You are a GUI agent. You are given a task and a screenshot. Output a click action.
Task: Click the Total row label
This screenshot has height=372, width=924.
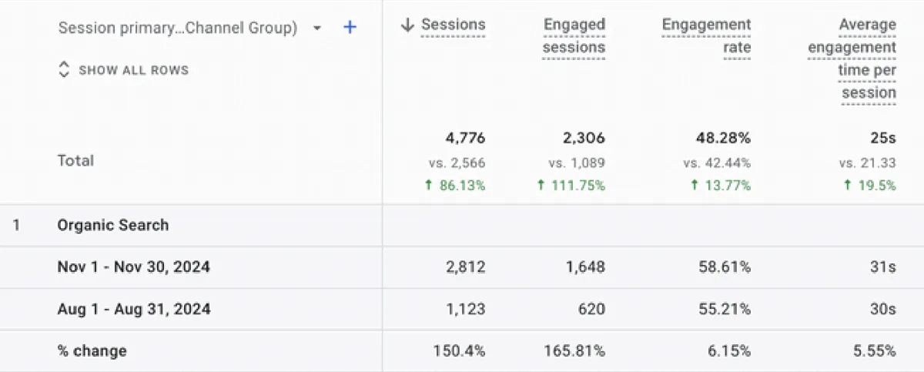click(75, 161)
